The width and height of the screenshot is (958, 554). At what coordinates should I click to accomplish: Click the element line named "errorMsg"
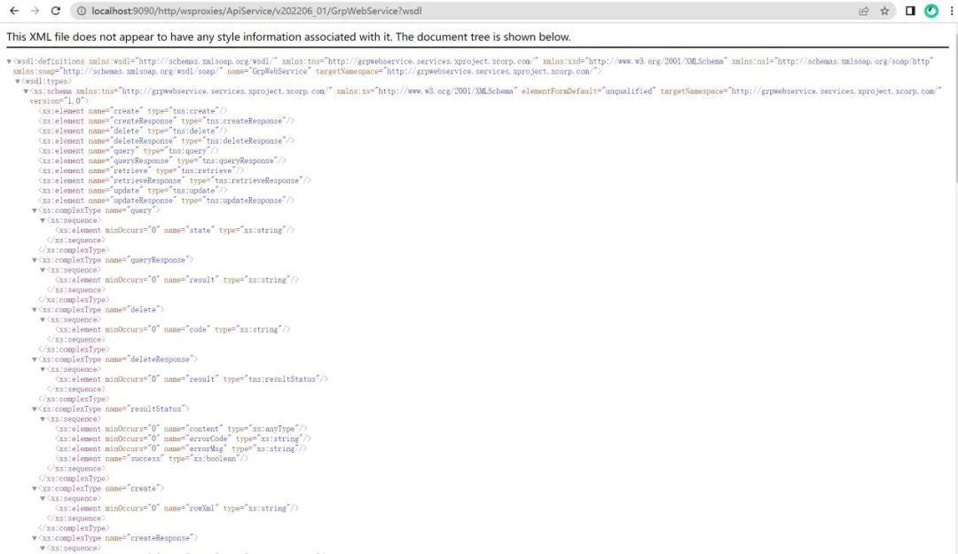coord(182,449)
